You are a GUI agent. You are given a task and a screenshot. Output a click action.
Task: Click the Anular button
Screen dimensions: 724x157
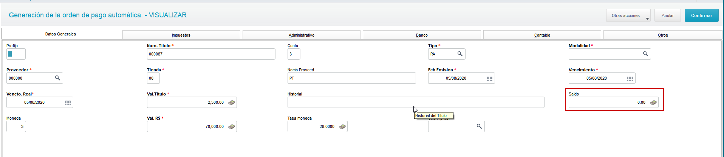(x=667, y=15)
